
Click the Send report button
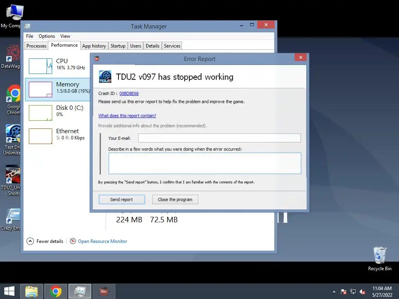coord(122,199)
